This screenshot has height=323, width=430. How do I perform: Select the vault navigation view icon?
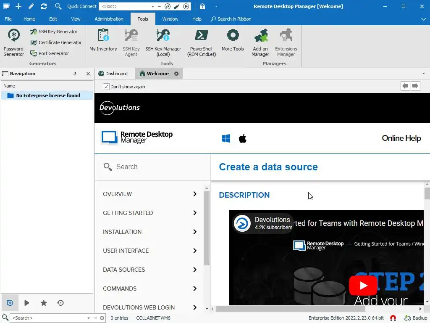(x=10, y=303)
